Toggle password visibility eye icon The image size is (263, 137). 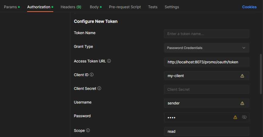pos(244,117)
